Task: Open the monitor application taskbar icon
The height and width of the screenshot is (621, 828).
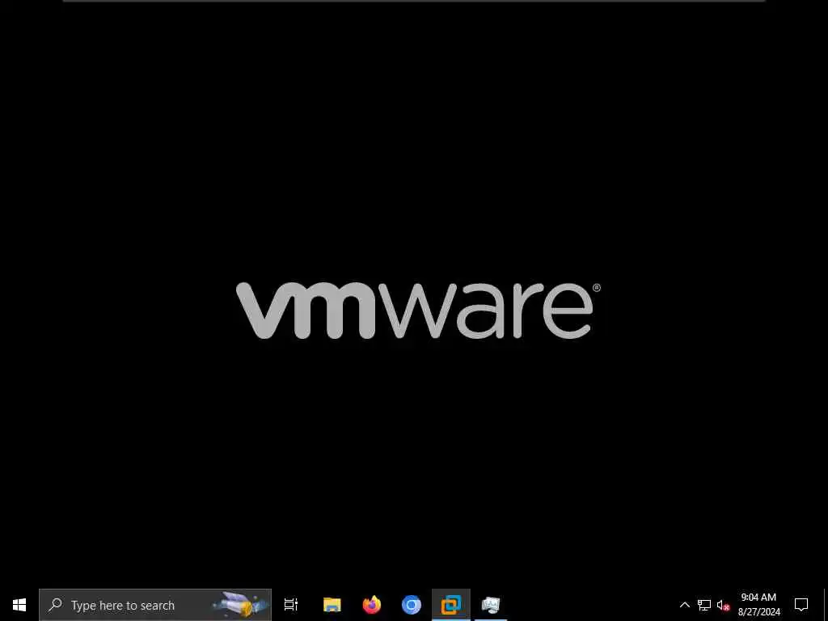Action: [491, 605]
